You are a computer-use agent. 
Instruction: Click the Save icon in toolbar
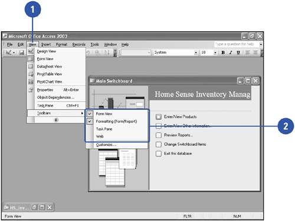coord(21,53)
